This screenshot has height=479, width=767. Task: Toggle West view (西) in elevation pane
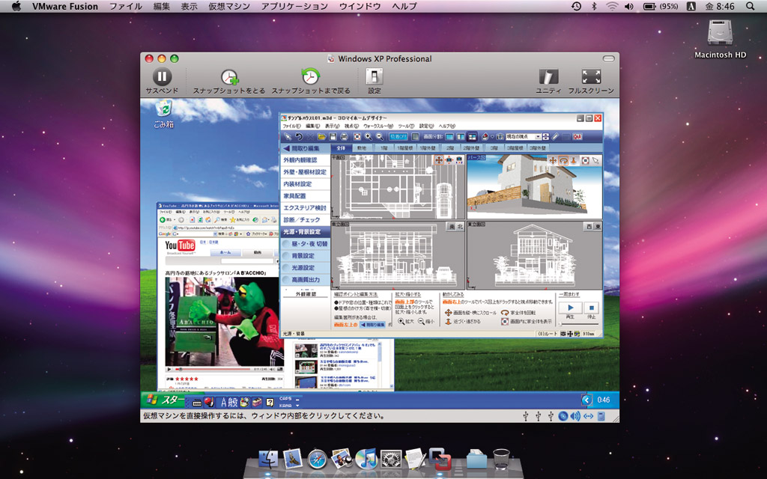point(589,226)
